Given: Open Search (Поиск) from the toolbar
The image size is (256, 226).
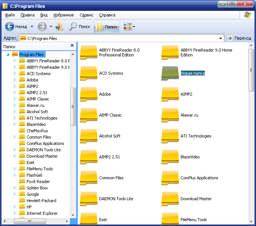Looking at the screenshot, I should click(x=80, y=27).
